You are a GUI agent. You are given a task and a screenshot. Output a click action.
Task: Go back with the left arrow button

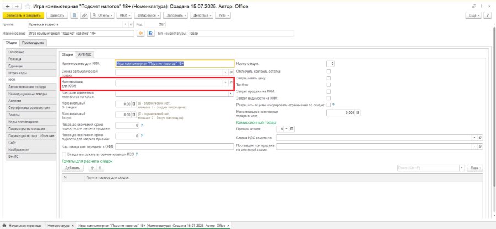pyautogui.click(x=8, y=6)
